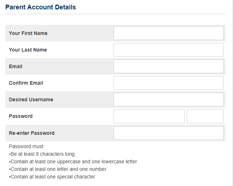Click the "Desired Username" label text

[31, 99]
